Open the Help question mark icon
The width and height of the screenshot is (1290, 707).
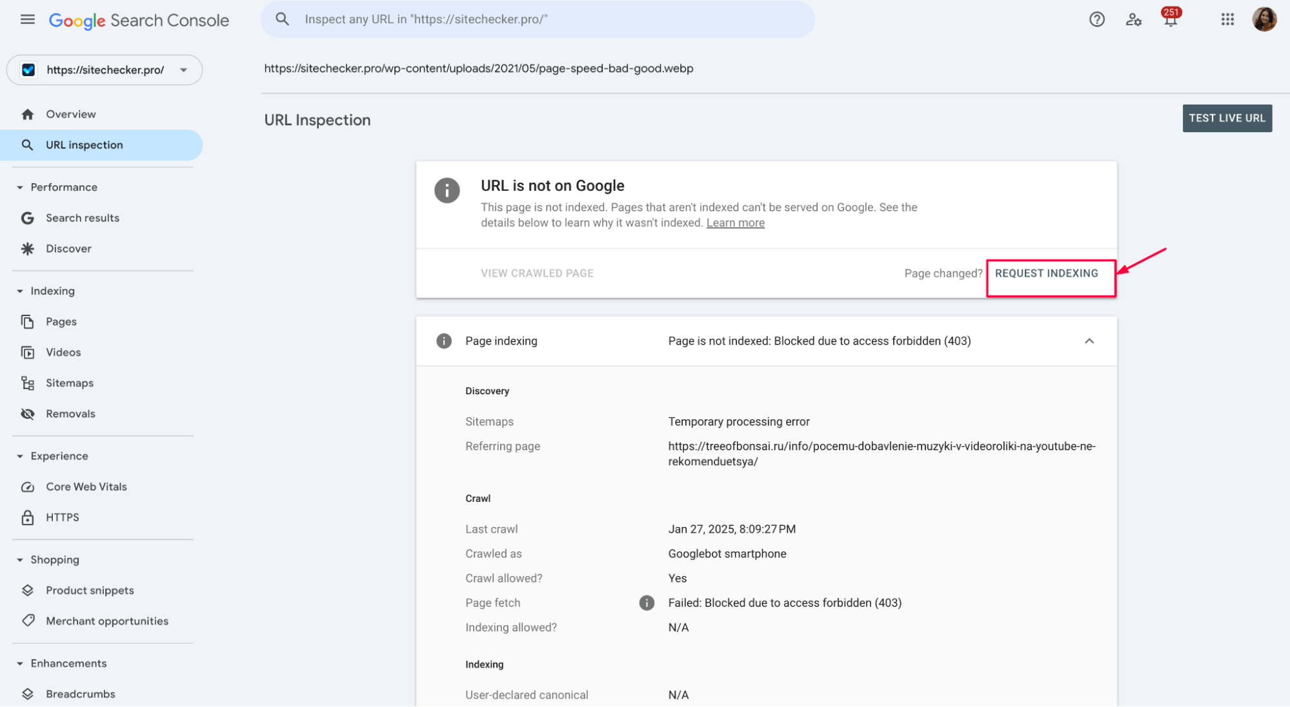click(1096, 19)
